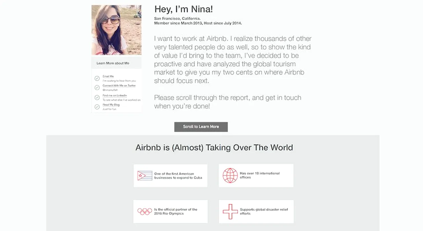Viewport: 423px width, 231px height.
Task: Click the checkmark beside Find me on LinkedIn
Action: [x=97, y=97]
